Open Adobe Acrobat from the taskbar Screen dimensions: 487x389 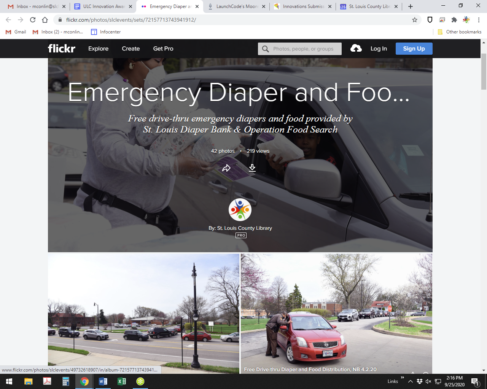[47, 381]
